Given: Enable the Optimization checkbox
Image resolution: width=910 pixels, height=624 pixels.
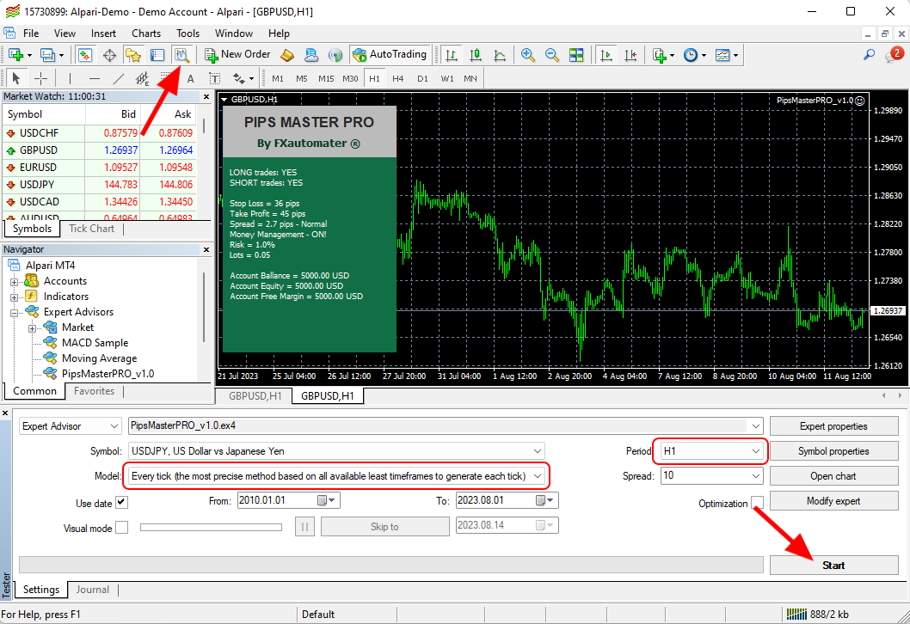Looking at the screenshot, I should (x=758, y=502).
